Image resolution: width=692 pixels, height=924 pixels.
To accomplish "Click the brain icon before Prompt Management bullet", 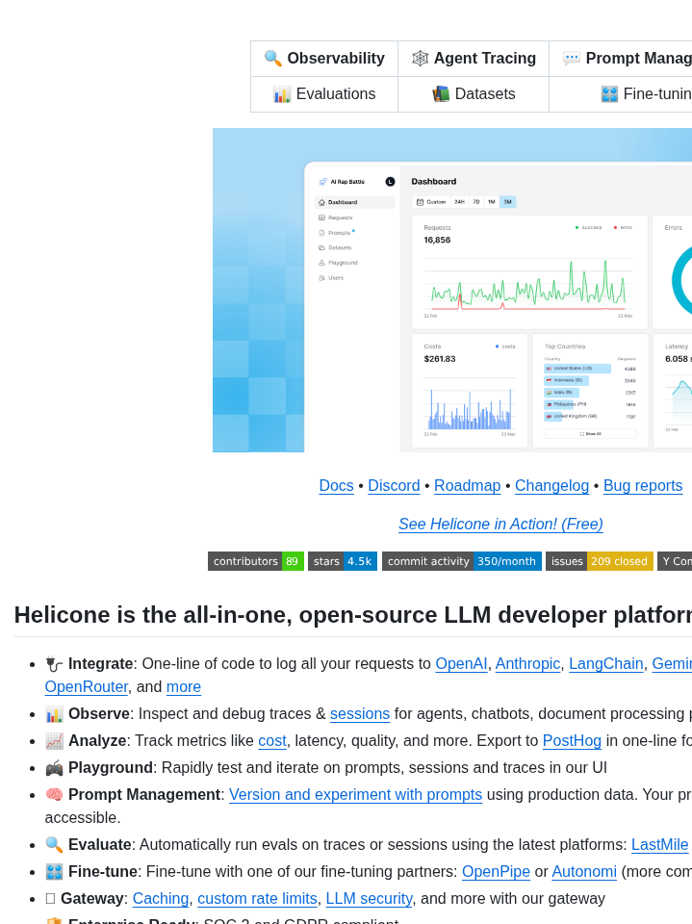I will (x=54, y=795).
